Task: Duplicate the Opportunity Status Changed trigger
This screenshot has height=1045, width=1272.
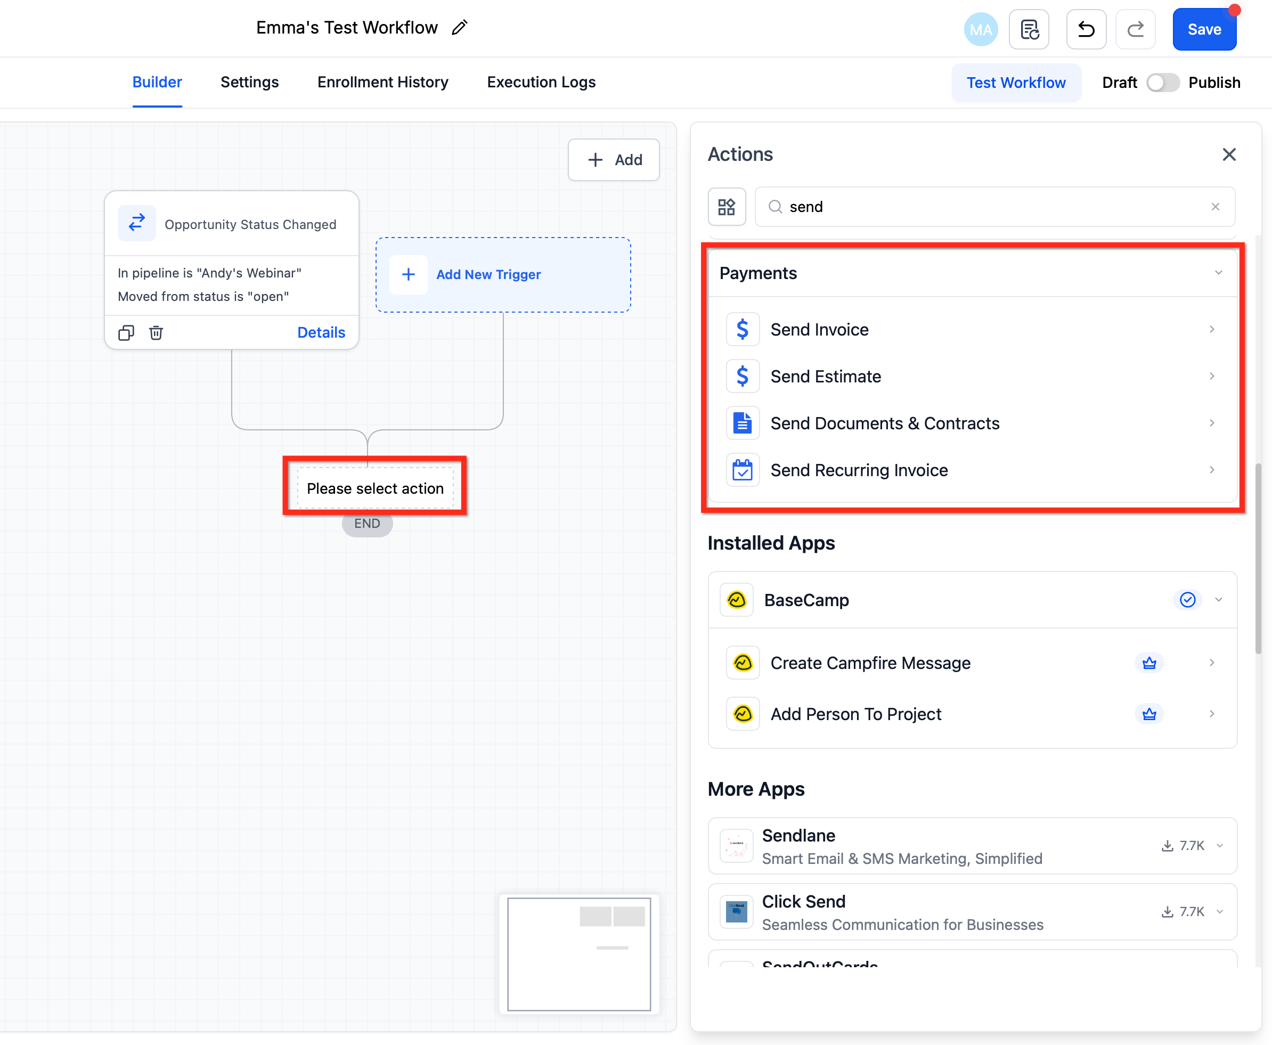Action: click(x=126, y=333)
